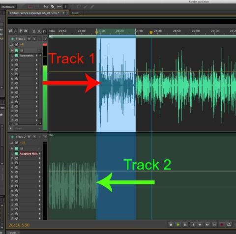Switch to the Mixer tab
This screenshot has width=236, height=234.
click(x=76, y=13)
